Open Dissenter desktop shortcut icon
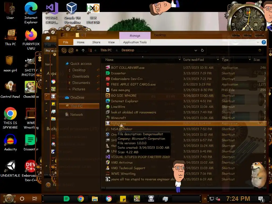 [31, 142]
